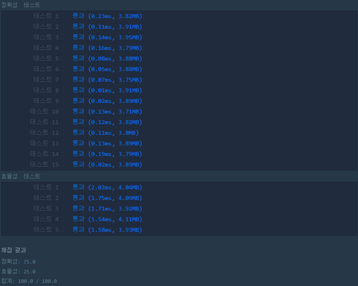Click the result in the 테스트 15 row
Image resolution: width=358 pixels, height=286 pixels.
click(107, 164)
